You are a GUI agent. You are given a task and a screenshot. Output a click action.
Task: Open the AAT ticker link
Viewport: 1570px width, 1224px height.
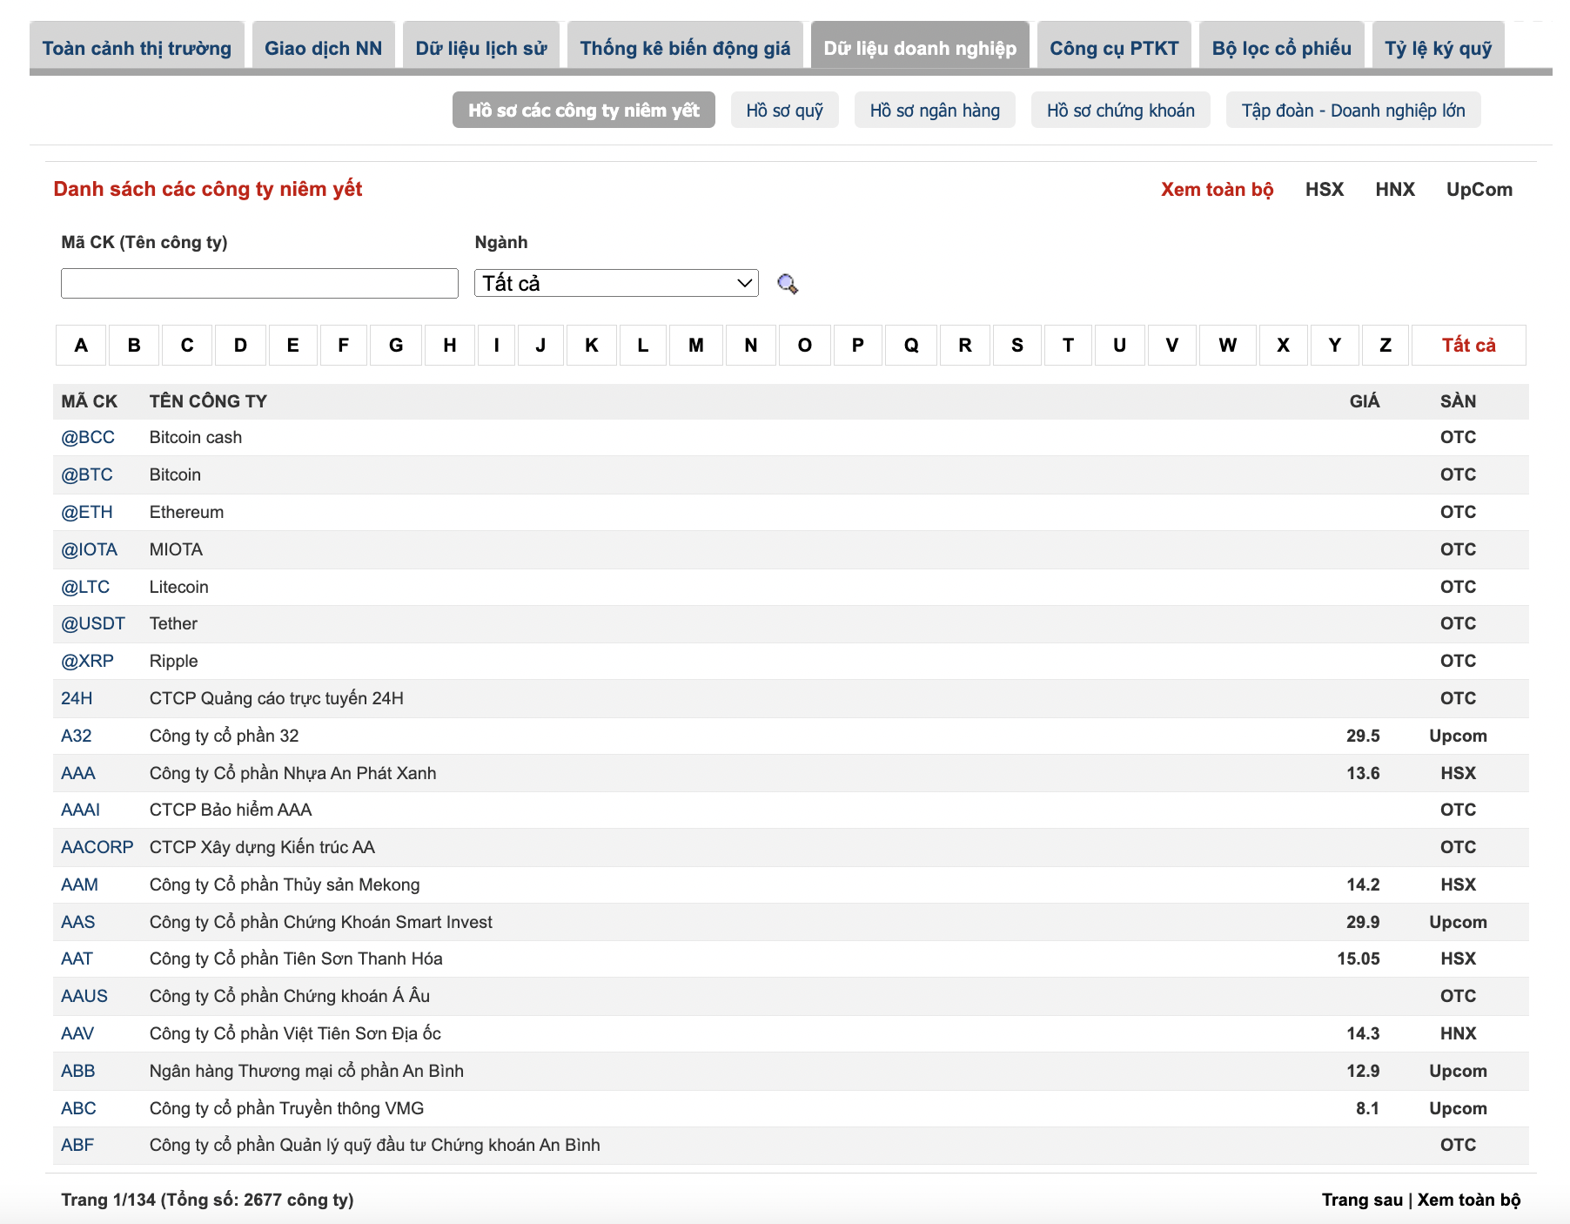click(77, 958)
